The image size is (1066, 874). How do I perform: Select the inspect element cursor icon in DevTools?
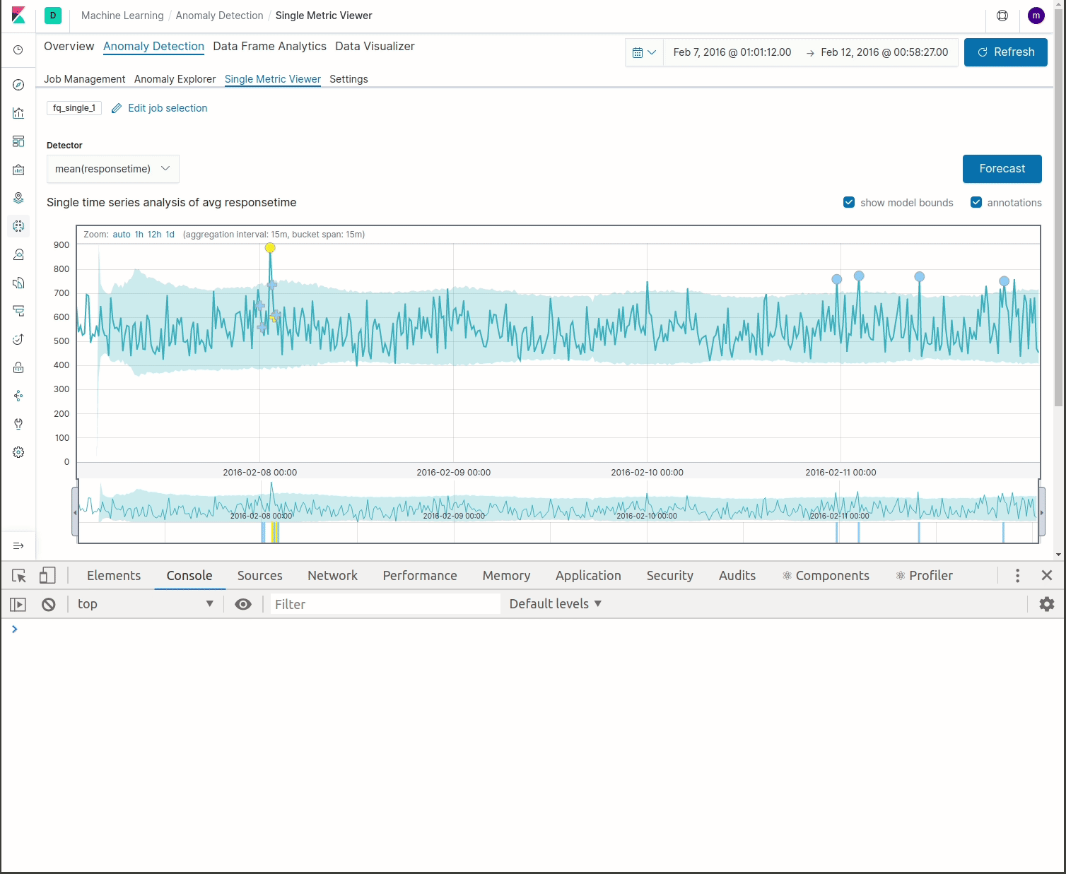click(18, 575)
